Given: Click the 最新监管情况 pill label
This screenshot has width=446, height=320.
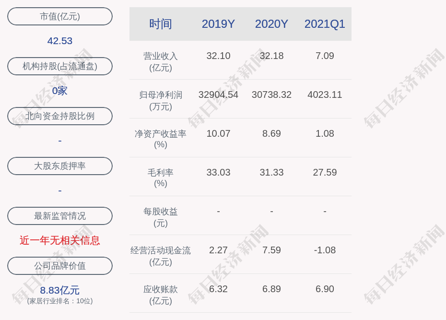Looking at the screenshot, I should pyautogui.click(x=60, y=216).
